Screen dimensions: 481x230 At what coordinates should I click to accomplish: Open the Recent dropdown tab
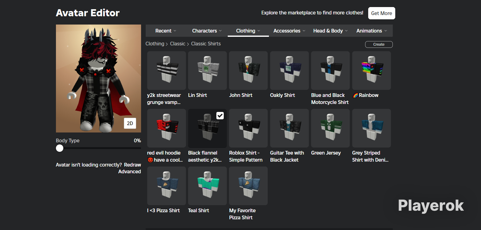pos(166,31)
